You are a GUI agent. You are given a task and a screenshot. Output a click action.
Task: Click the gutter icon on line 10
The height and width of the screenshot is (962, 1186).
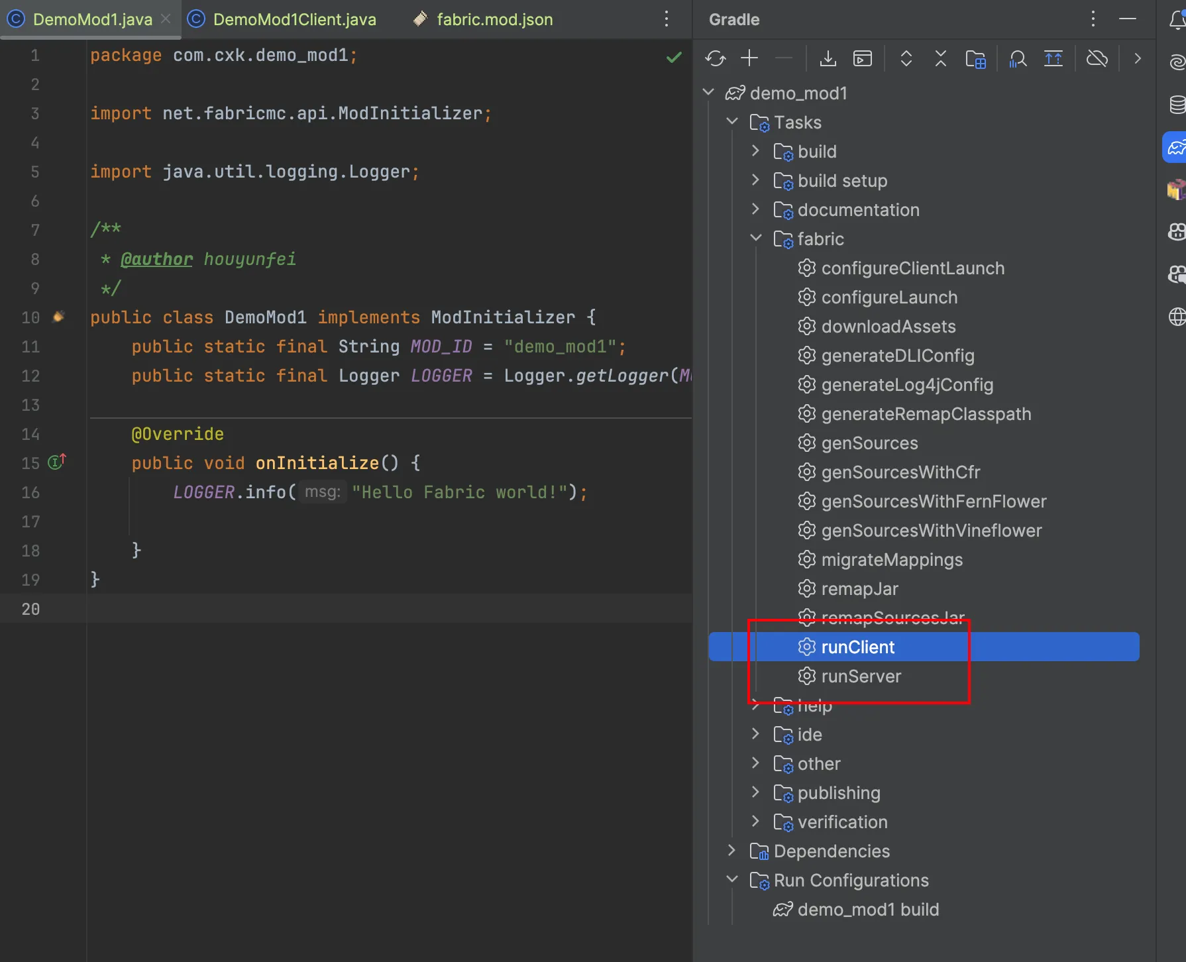coord(58,317)
